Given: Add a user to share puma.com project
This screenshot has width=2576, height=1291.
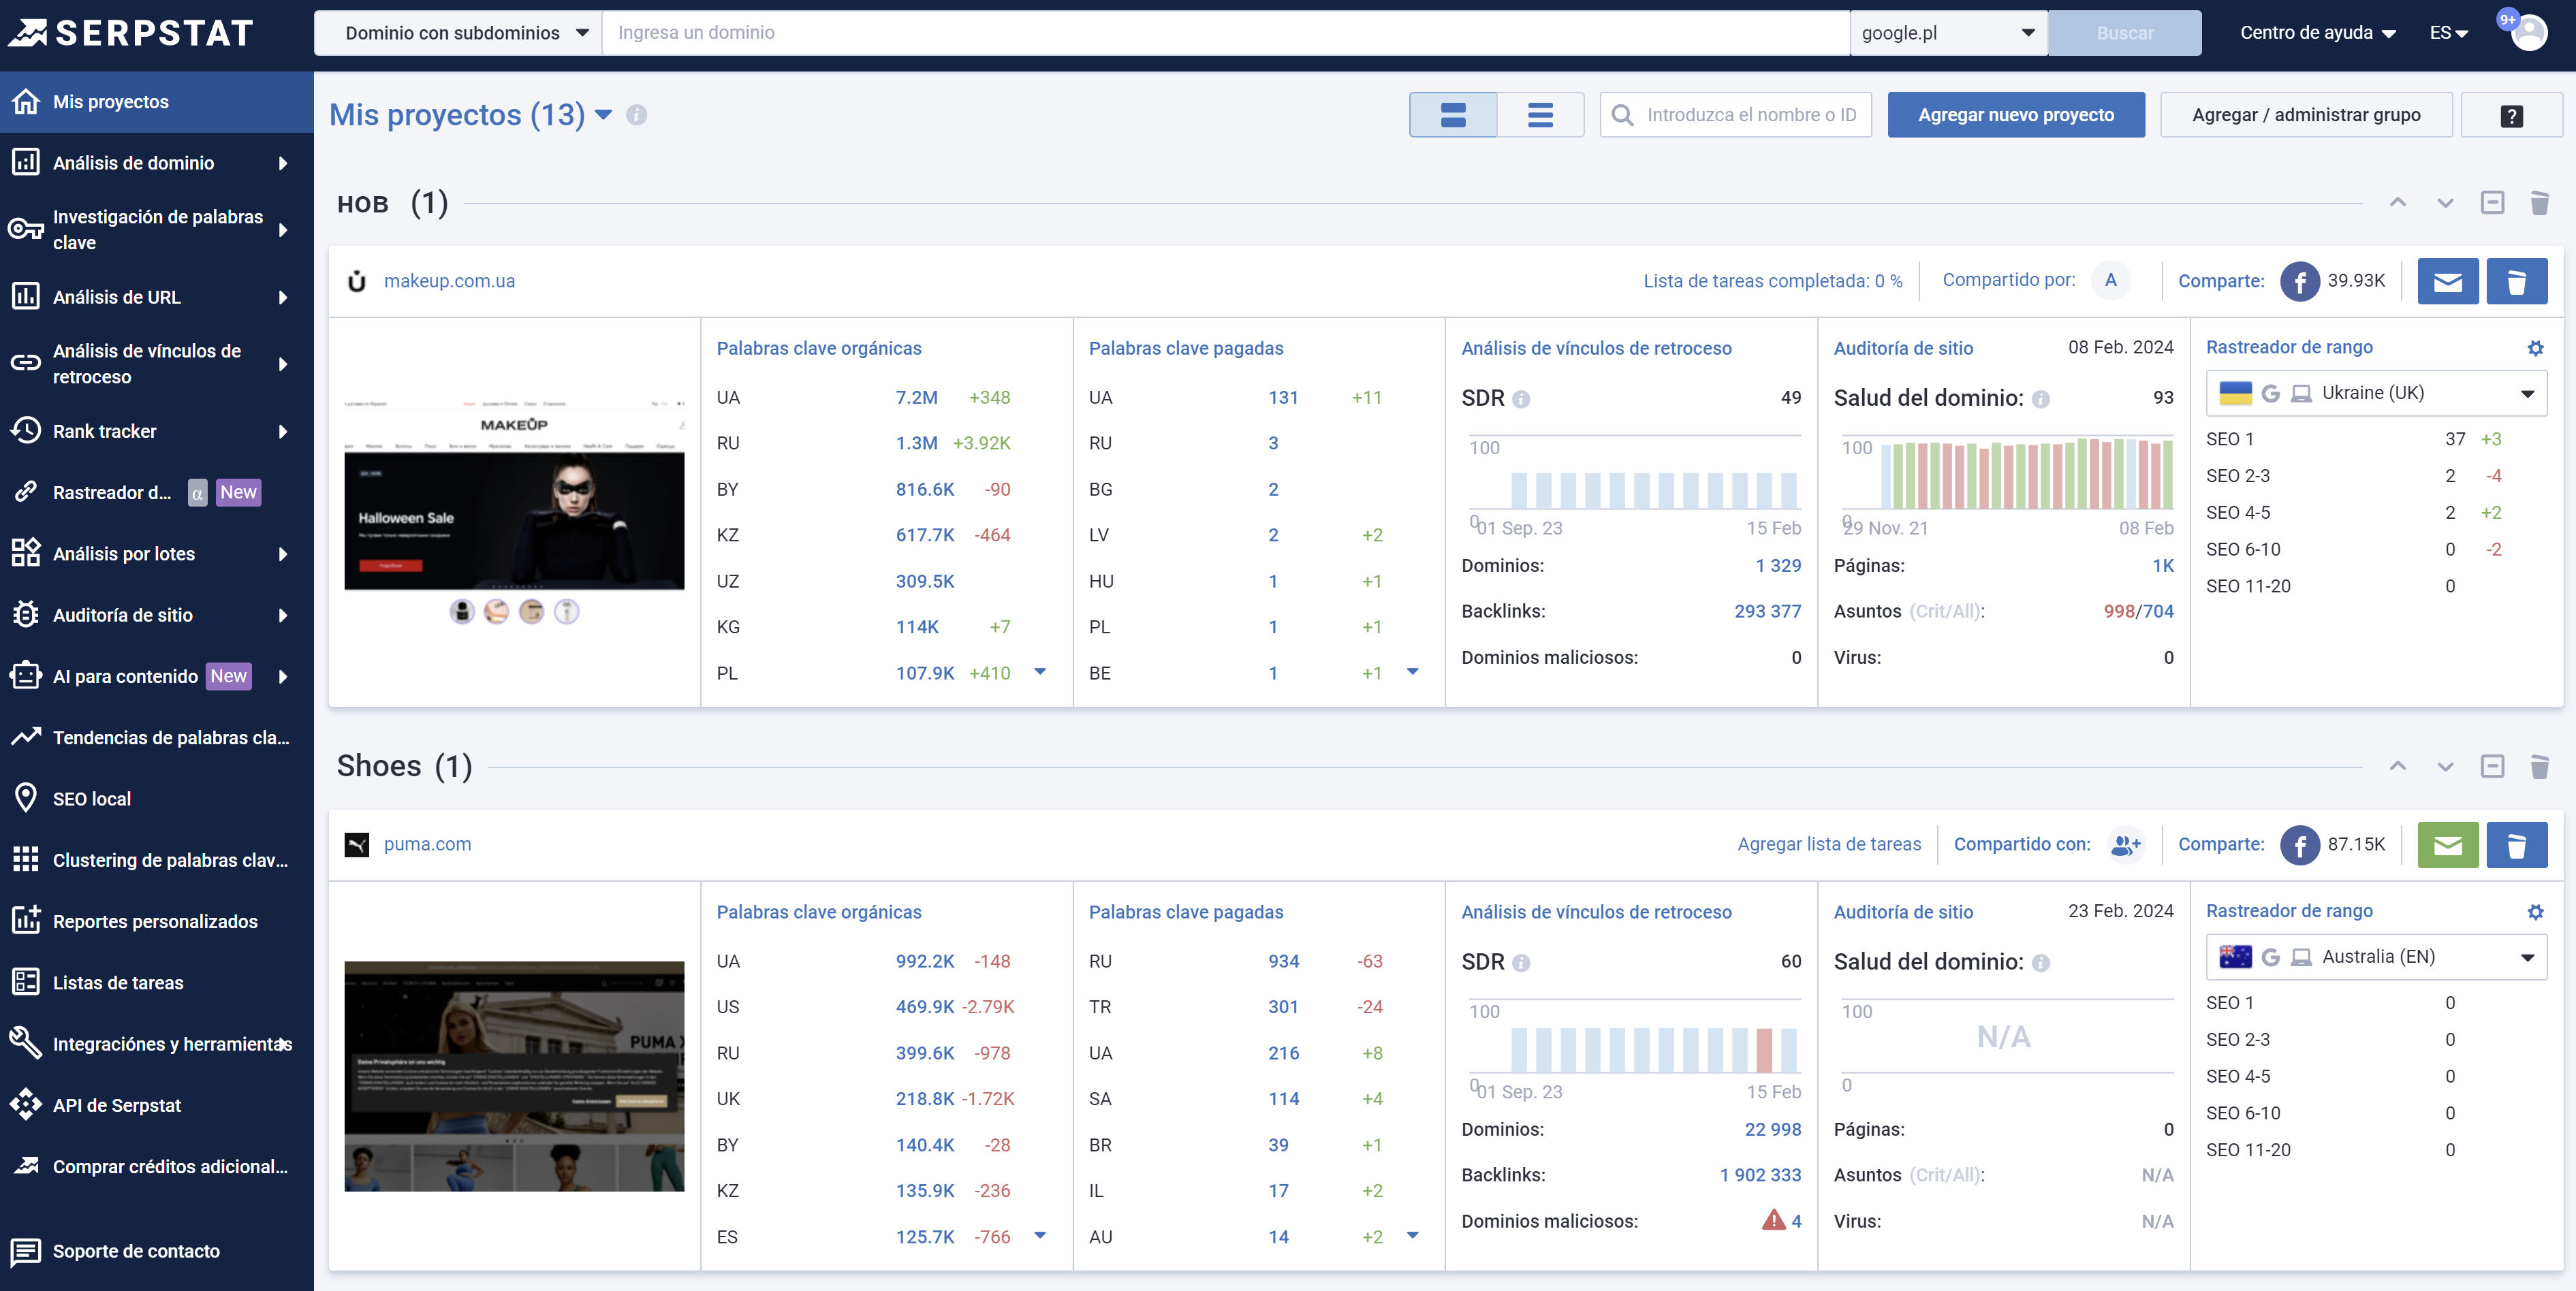Looking at the screenshot, I should tap(2126, 845).
